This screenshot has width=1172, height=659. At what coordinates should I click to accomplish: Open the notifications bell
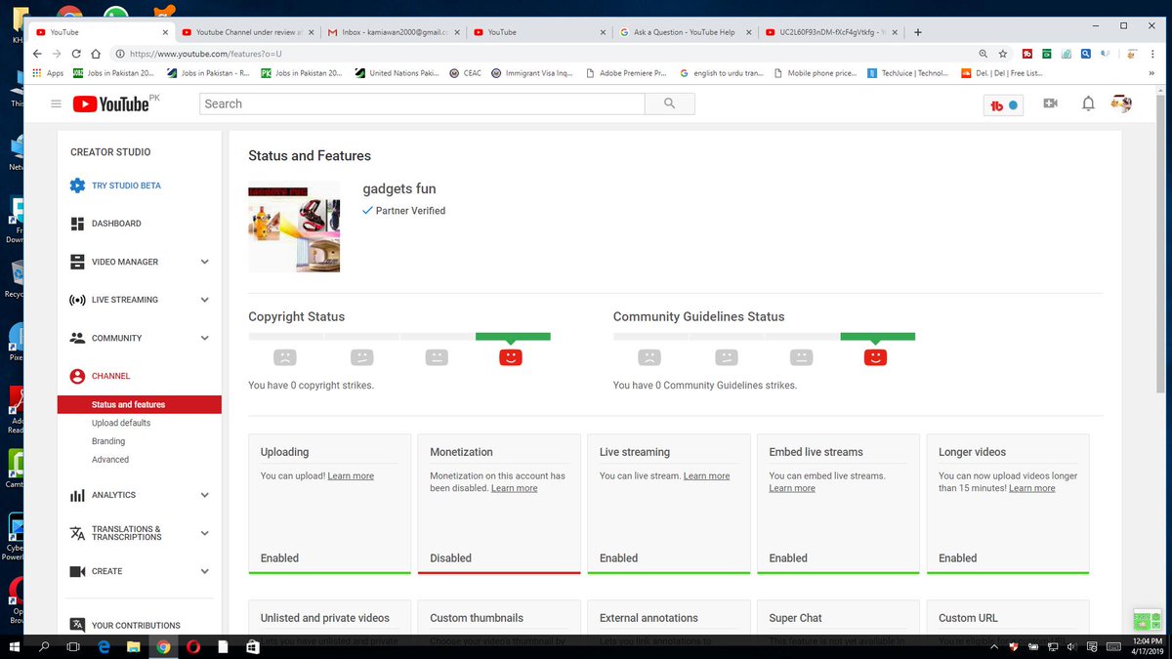pyautogui.click(x=1088, y=103)
